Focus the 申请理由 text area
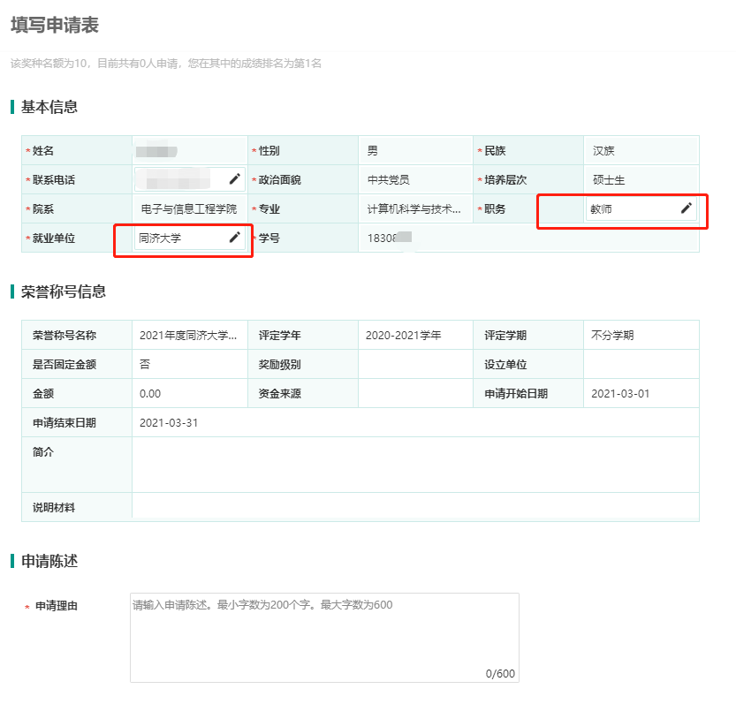The image size is (736, 704). tap(323, 636)
